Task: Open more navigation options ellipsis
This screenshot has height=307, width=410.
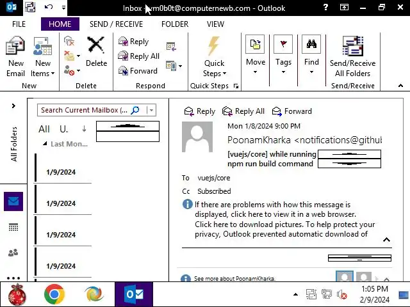Action: tap(13, 278)
